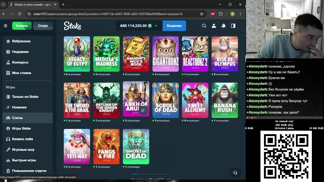
Task: Click the stream QR code
Action: (286, 156)
